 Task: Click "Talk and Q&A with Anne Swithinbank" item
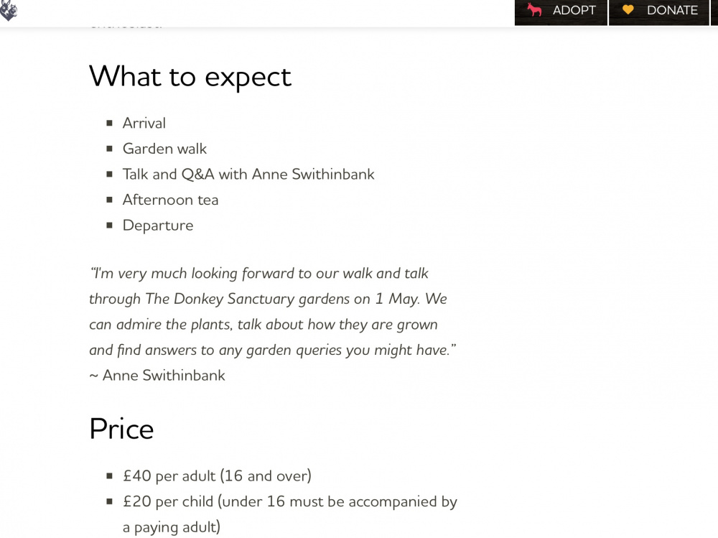click(x=248, y=174)
